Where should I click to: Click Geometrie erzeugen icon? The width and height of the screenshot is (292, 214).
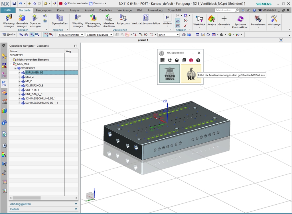tap(22, 18)
